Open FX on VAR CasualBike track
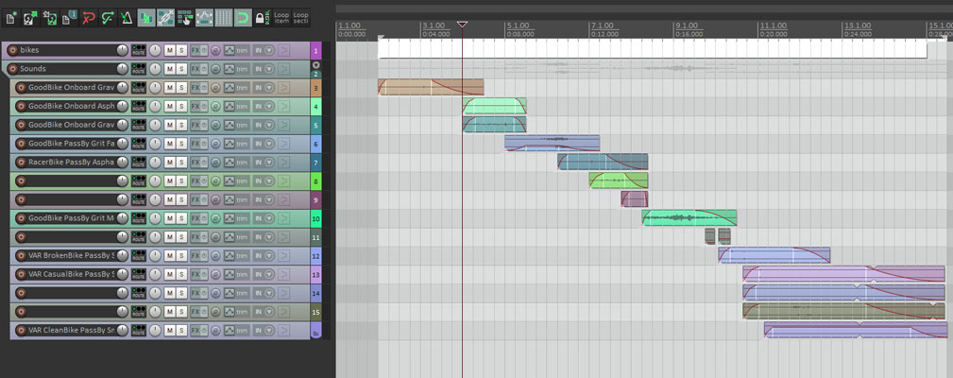Screen dimensions: 953x378 pyautogui.click(x=196, y=275)
